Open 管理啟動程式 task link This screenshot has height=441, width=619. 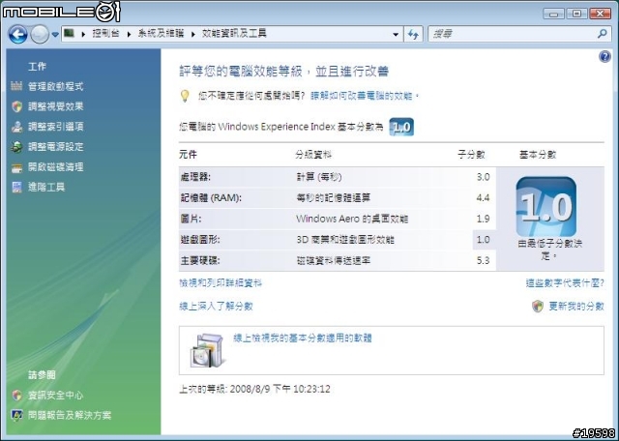[56, 86]
